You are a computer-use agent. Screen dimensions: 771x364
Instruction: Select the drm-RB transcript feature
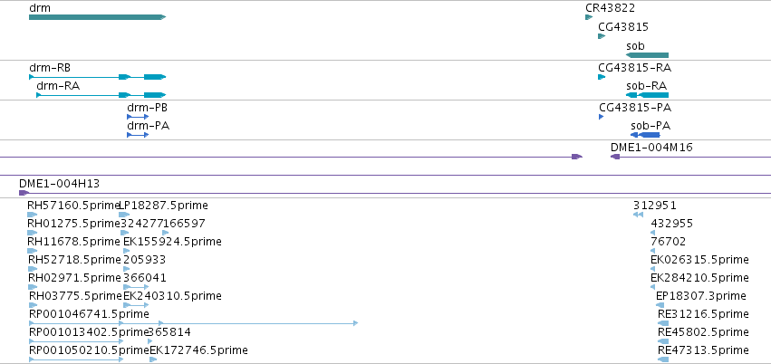pos(97,77)
